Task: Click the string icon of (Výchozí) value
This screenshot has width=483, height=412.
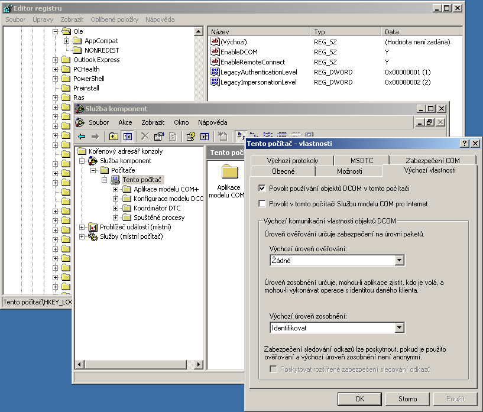Action: (x=215, y=41)
